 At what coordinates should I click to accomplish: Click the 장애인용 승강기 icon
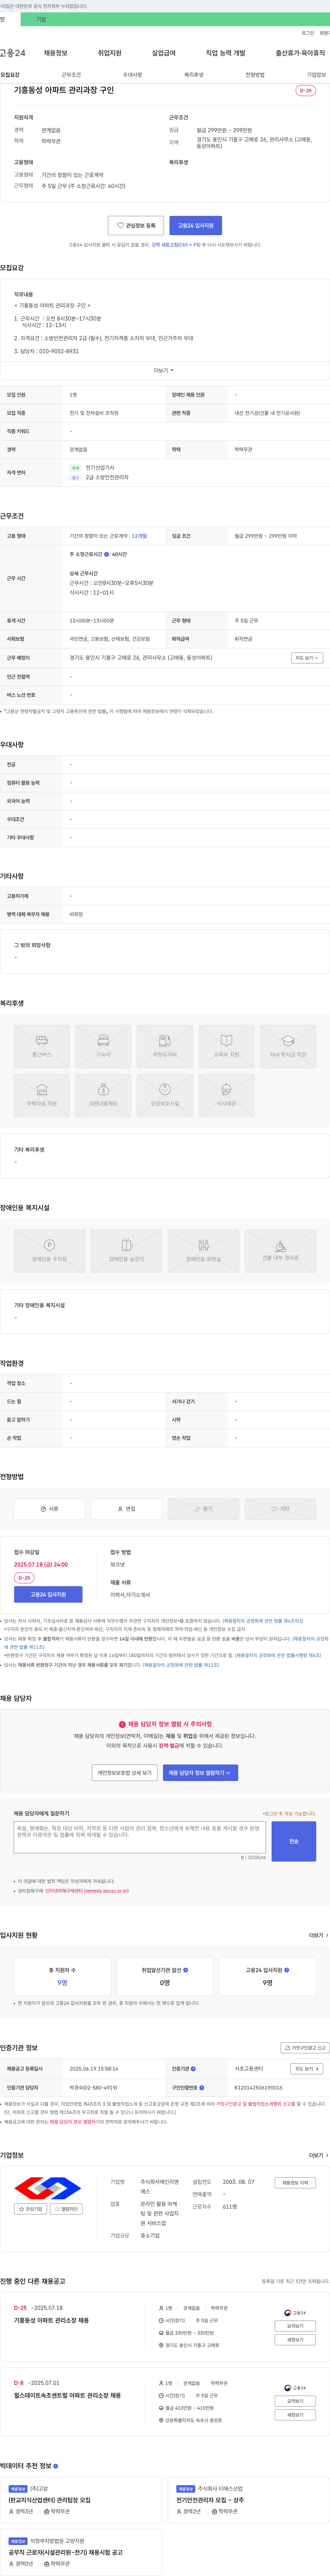click(x=126, y=1251)
